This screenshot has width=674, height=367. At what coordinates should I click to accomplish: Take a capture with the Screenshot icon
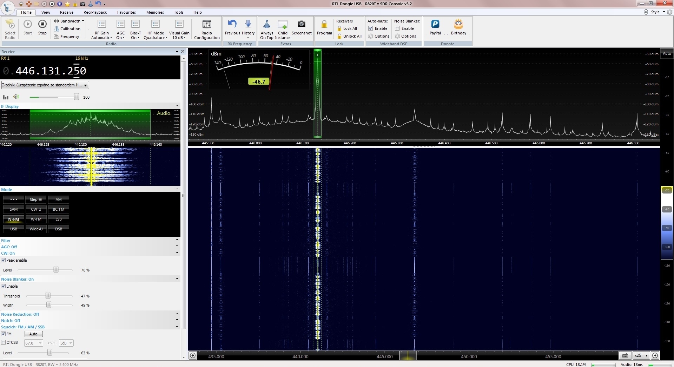point(301,25)
